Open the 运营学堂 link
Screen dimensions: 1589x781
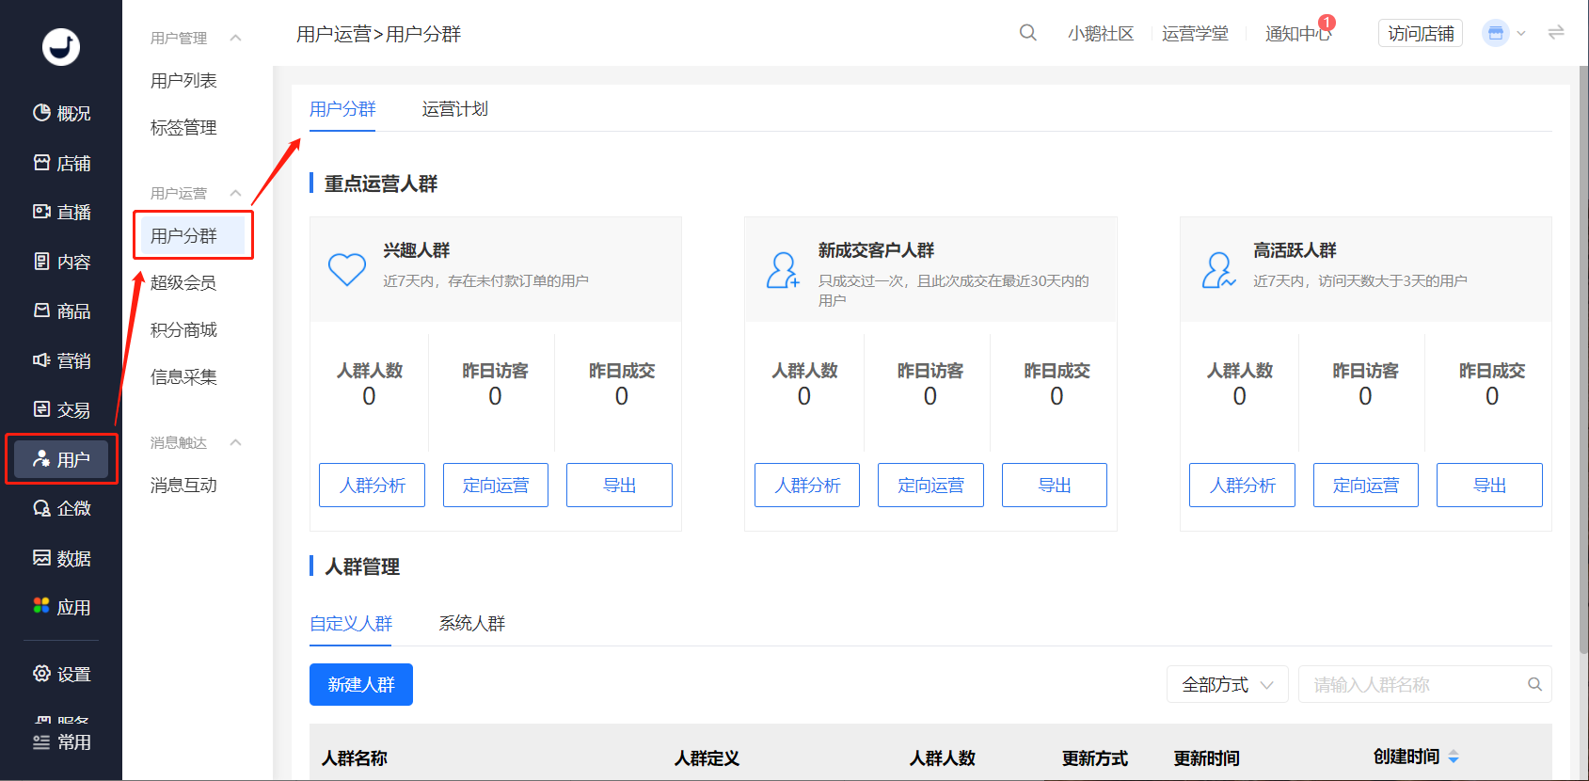1195,33
